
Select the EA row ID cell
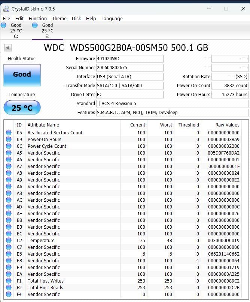click(x=19, y=274)
